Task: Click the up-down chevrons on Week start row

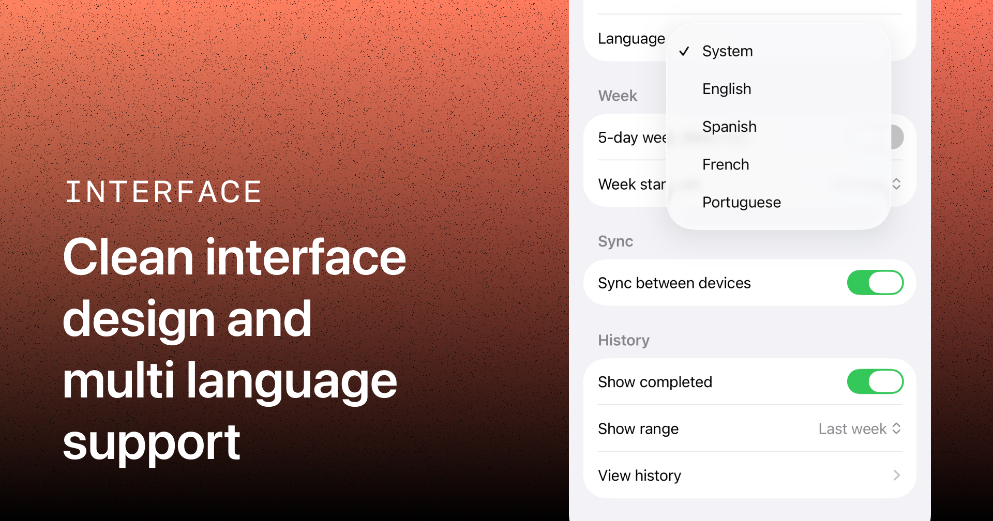Action: click(896, 184)
